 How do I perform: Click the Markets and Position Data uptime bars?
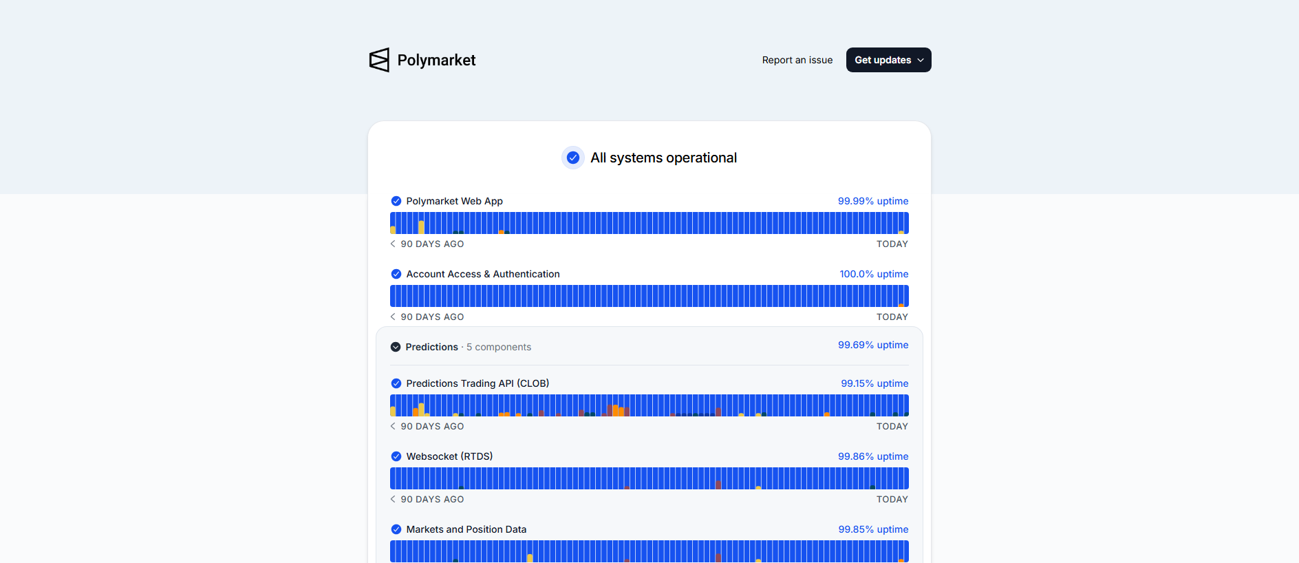(649, 551)
